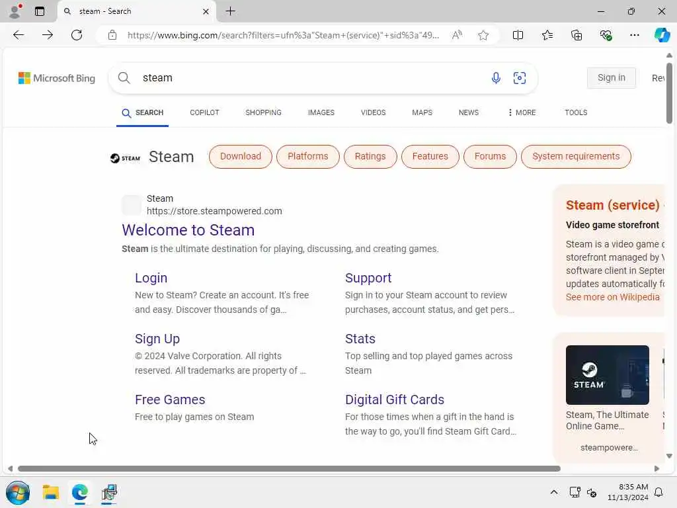Switch to the NEWS tab

pyautogui.click(x=469, y=112)
